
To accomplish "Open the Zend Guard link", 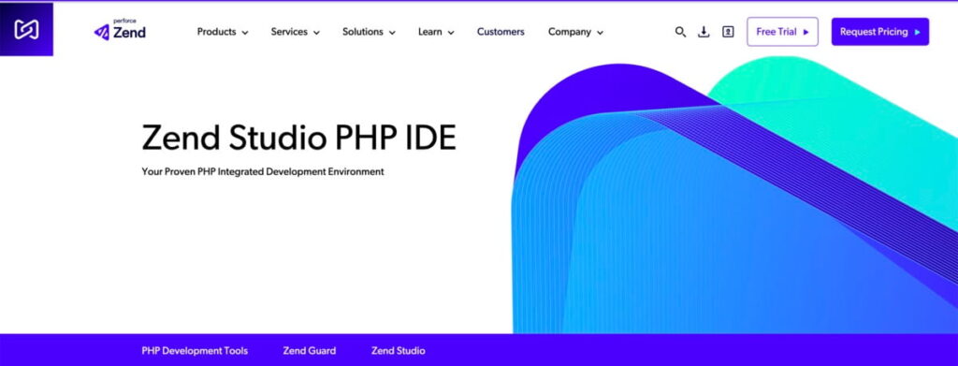I will click(309, 351).
